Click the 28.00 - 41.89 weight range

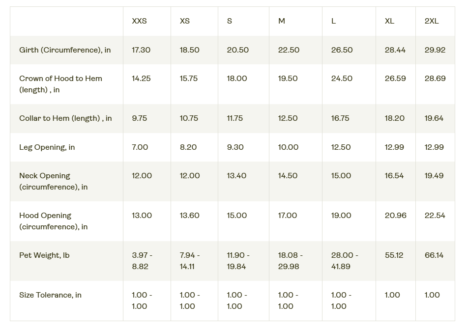pyautogui.click(x=345, y=261)
